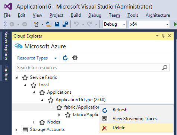Click the Microsoft Azure cloud icon

[19, 46]
